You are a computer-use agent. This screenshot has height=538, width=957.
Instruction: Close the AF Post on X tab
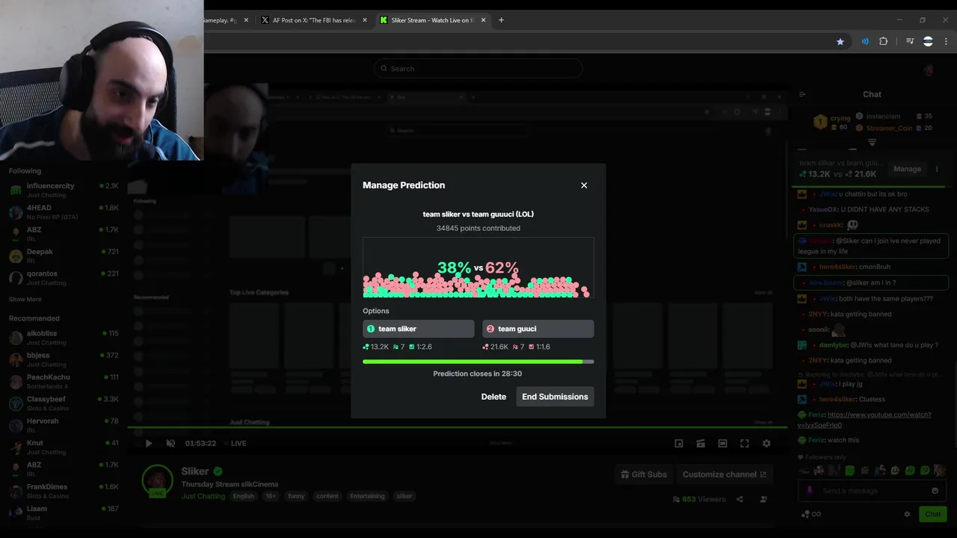point(365,20)
